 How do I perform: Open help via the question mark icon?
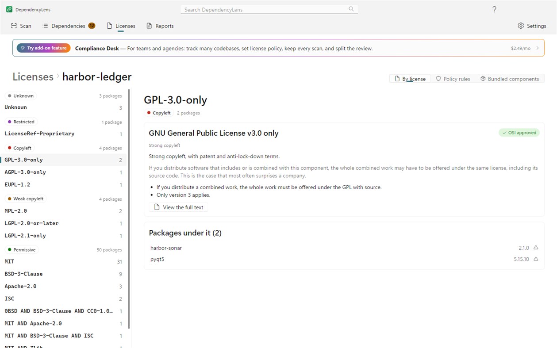495,9
